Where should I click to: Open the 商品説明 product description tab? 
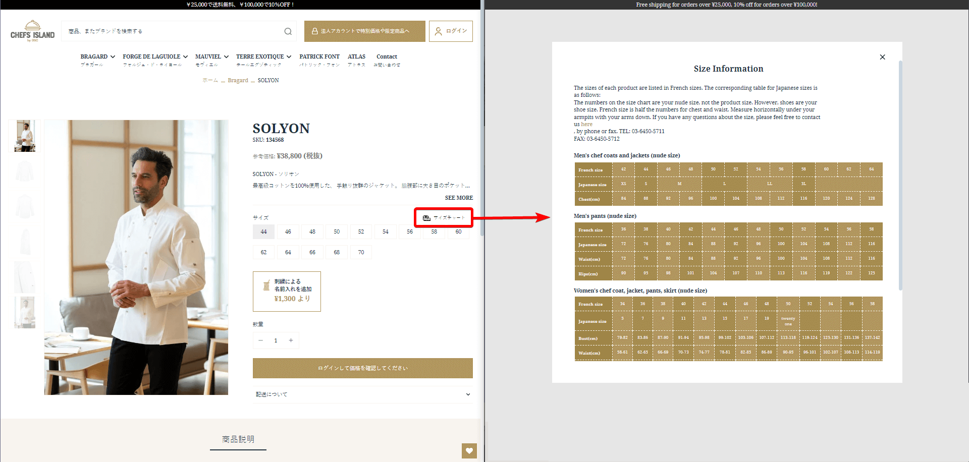[238, 439]
